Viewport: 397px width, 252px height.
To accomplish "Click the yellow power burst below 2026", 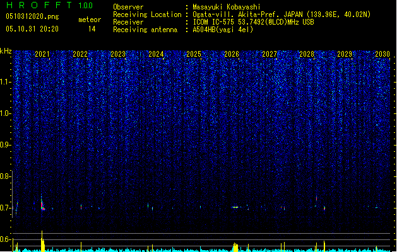I will click(x=235, y=248).
